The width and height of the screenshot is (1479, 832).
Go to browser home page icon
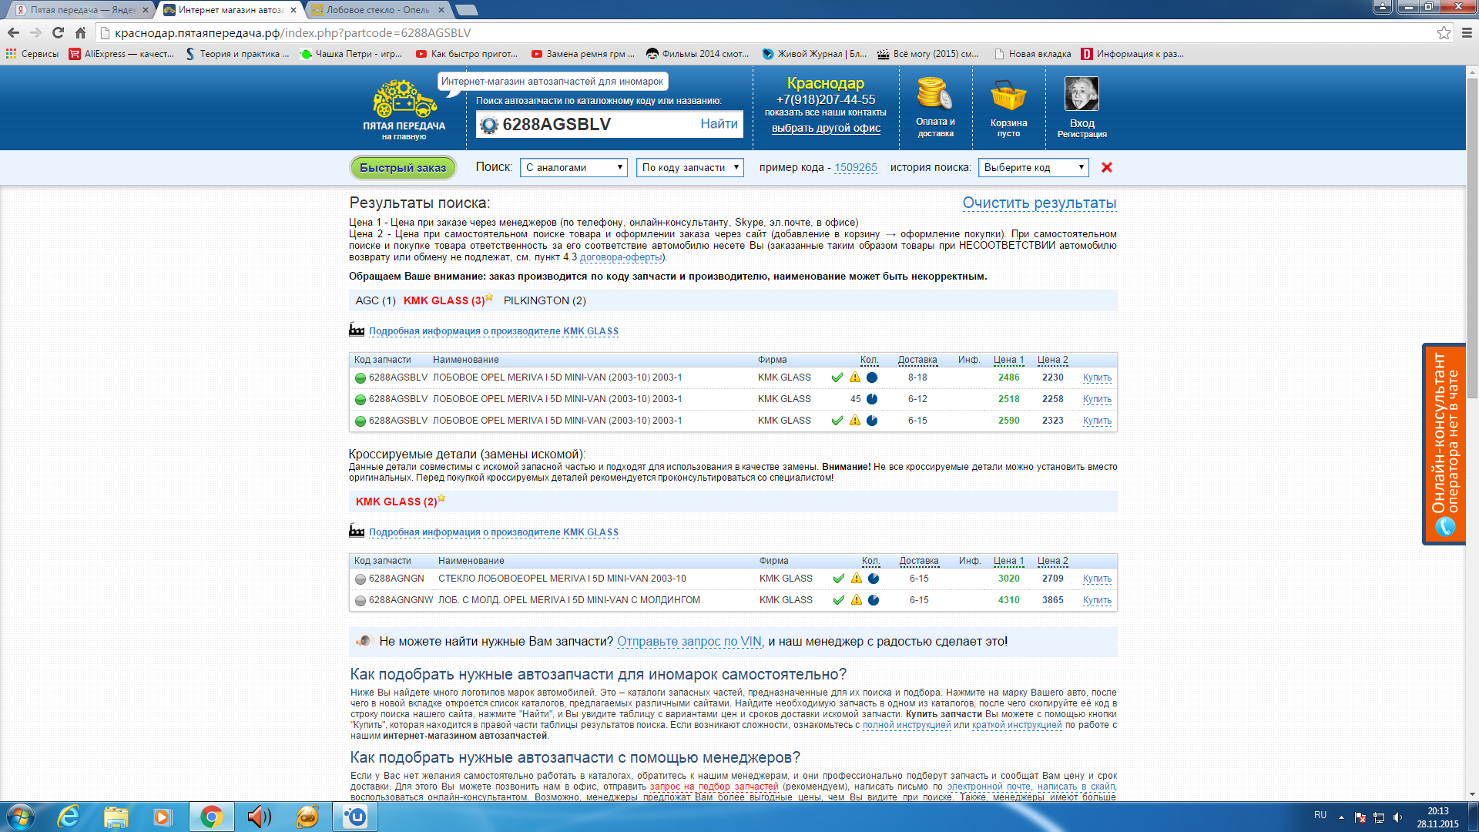pos(80,32)
